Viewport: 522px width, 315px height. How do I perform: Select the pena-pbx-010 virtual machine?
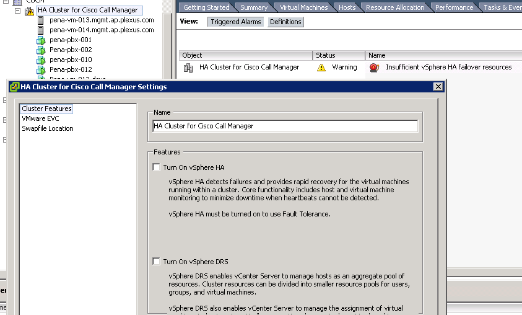point(71,60)
